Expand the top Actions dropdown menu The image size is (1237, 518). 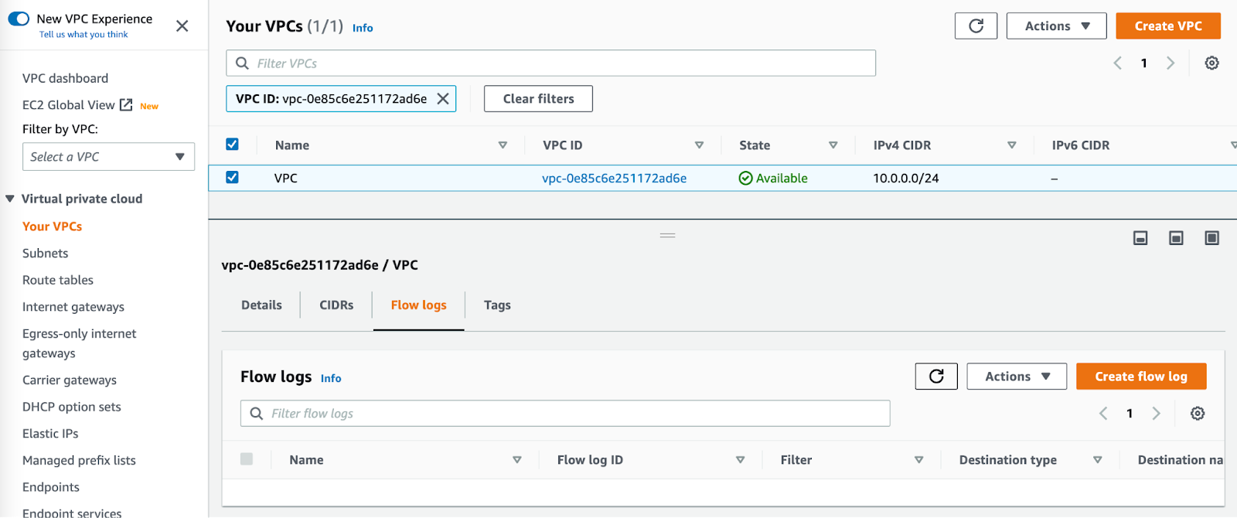[1056, 26]
